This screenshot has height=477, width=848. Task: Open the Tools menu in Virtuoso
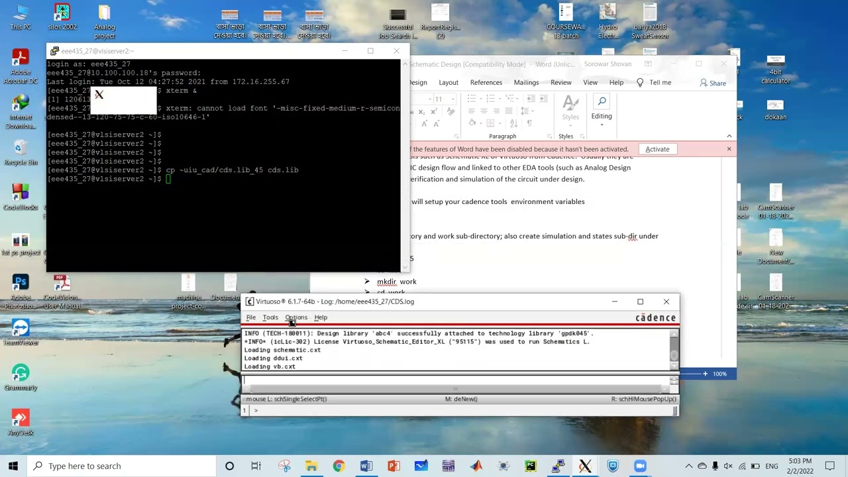coord(270,317)
